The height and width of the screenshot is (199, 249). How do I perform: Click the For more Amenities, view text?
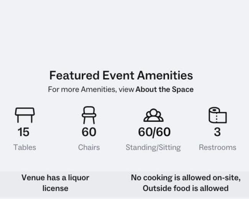click(x=91, y=89)
